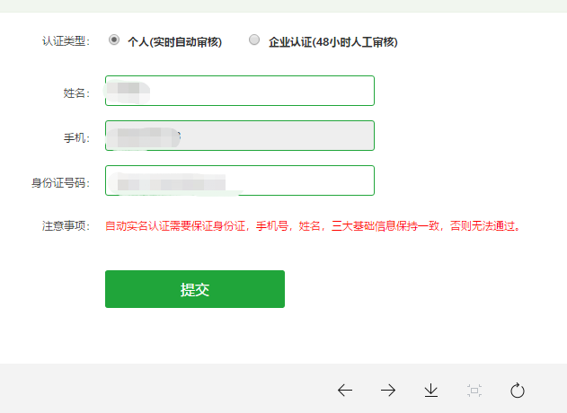The width and height of the screenshot is (567, 413).
Task: Focus the 姓名 input field
Action: 240,91
